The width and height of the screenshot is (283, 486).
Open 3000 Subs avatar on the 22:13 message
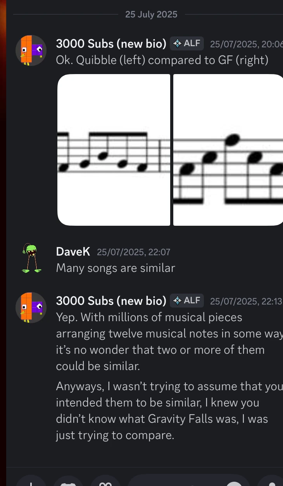pyautogui.click(x=31, y=308)
